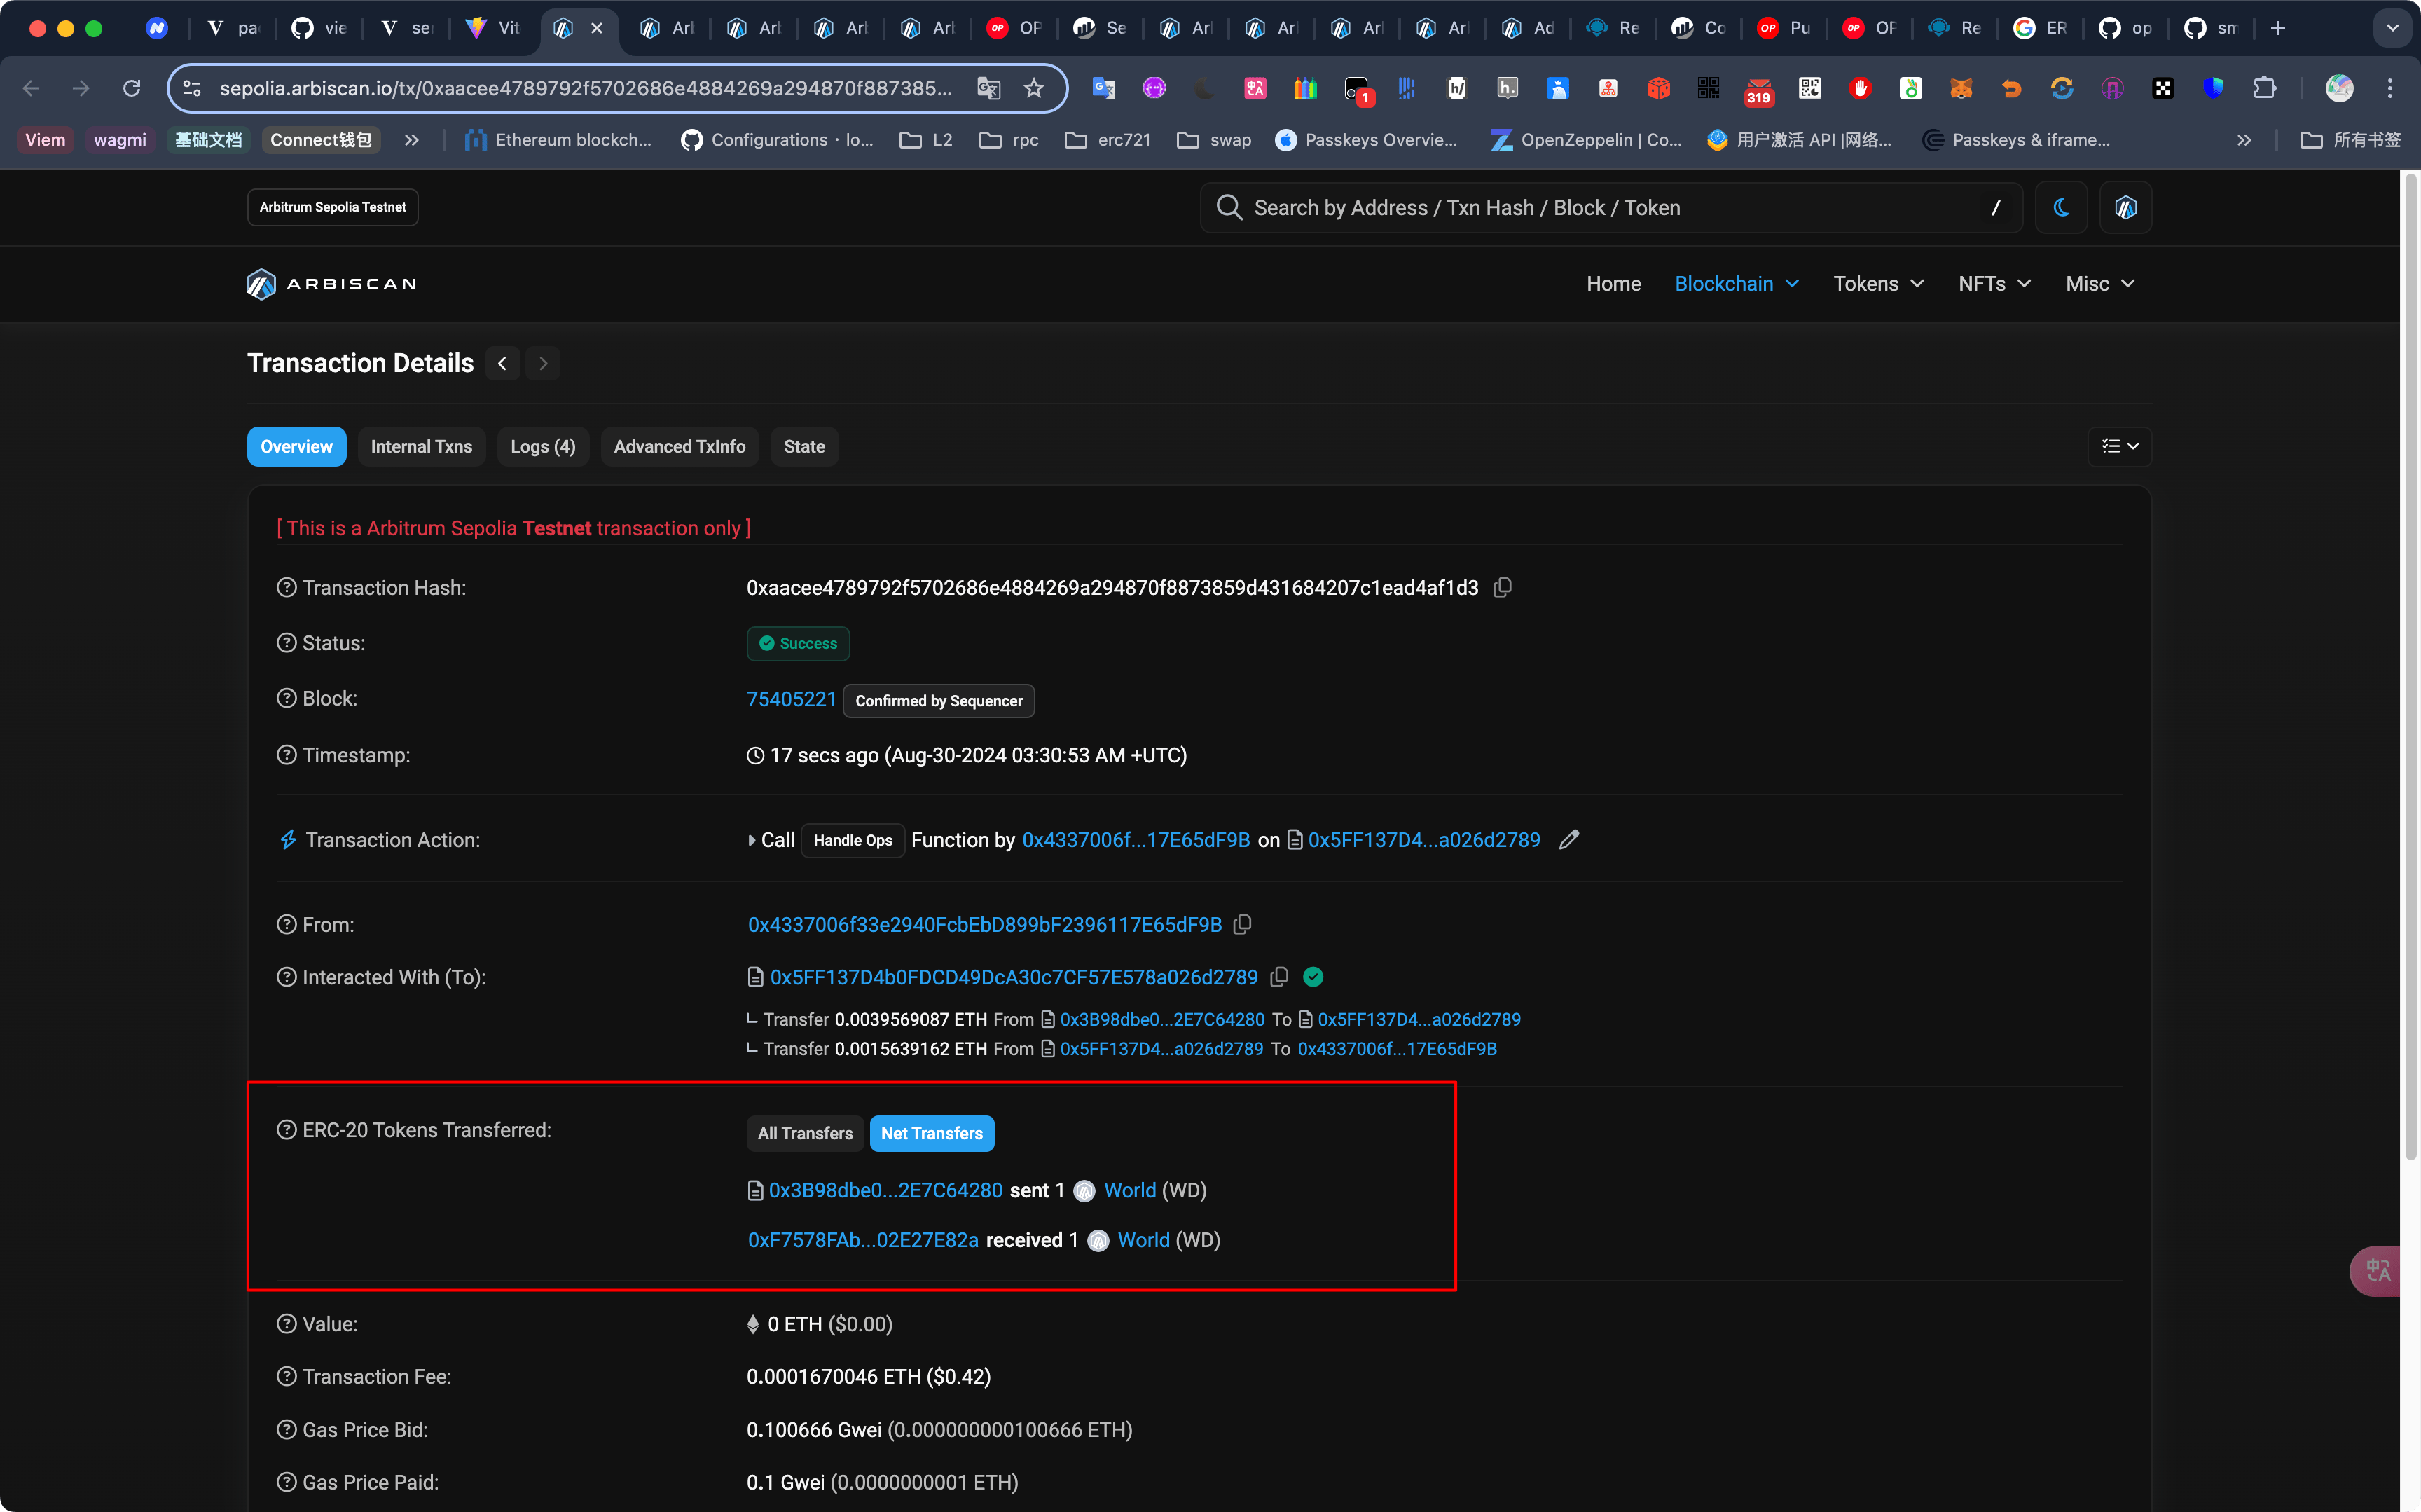Open the Misc dropdown menu
The image size is (2421, 1512).
(x=2100, y=284)
